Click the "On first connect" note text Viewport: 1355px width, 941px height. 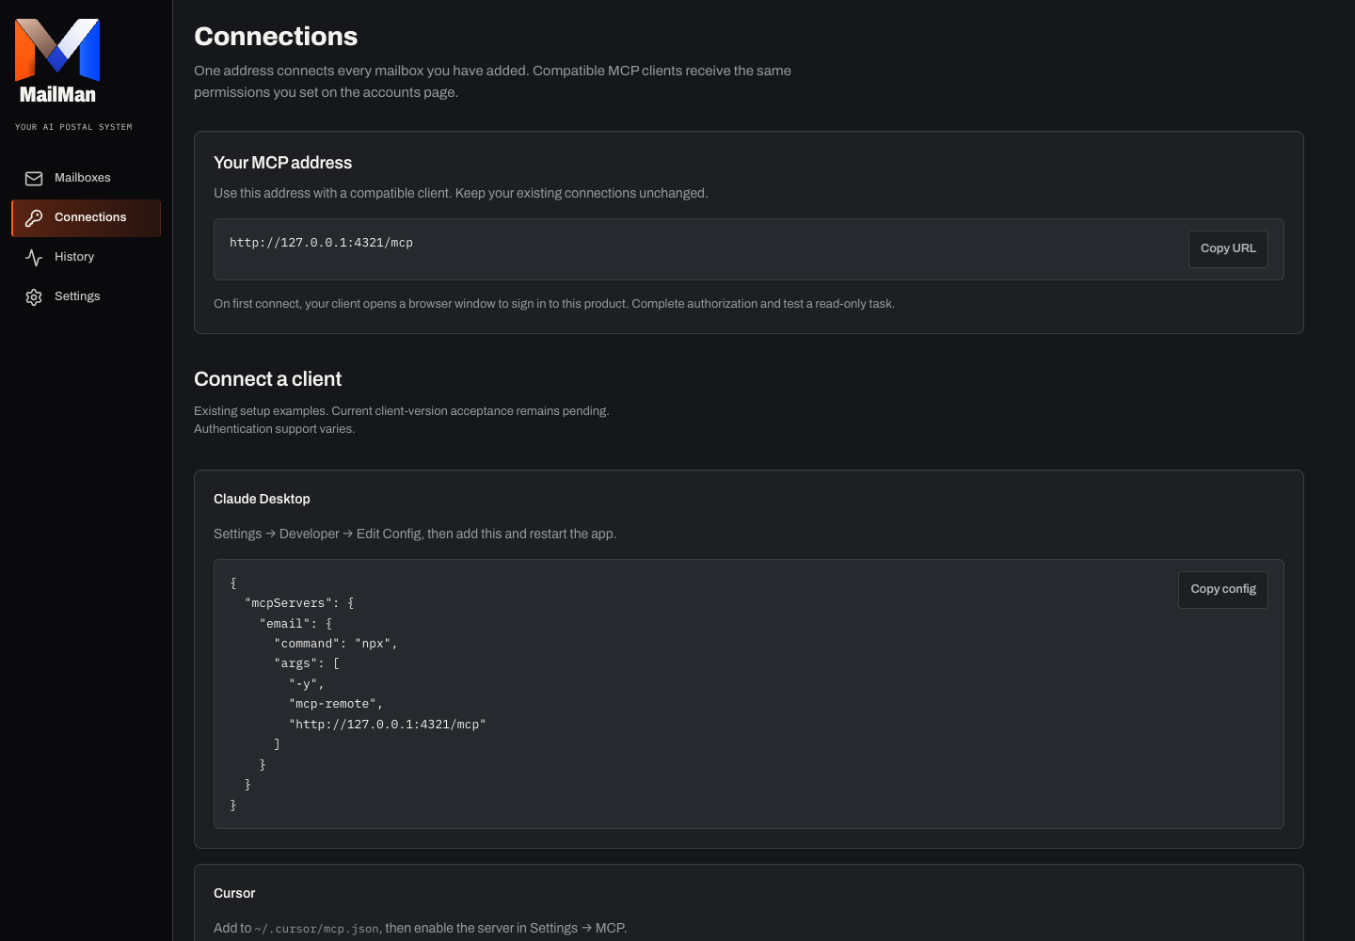(x=554, y=304)
